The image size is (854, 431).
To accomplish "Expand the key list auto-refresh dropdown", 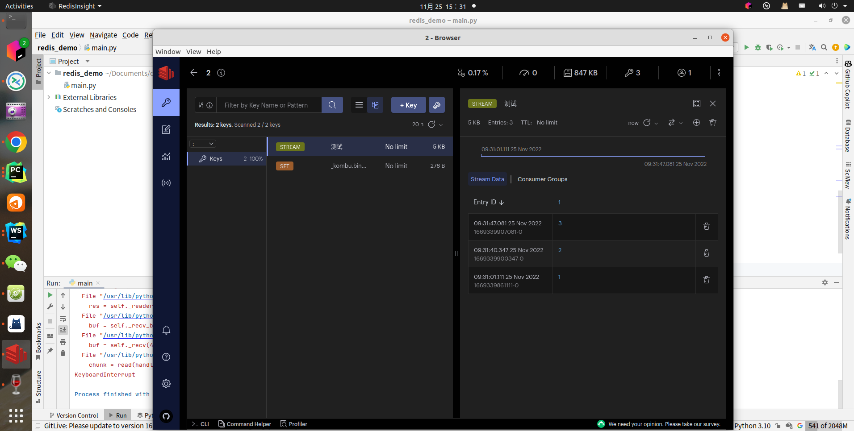I will [x=441, y=125].
